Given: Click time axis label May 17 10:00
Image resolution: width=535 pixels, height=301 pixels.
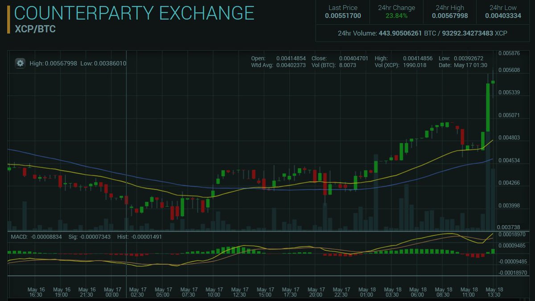Looking at the screenshot, I should click(x=214, y=292).
